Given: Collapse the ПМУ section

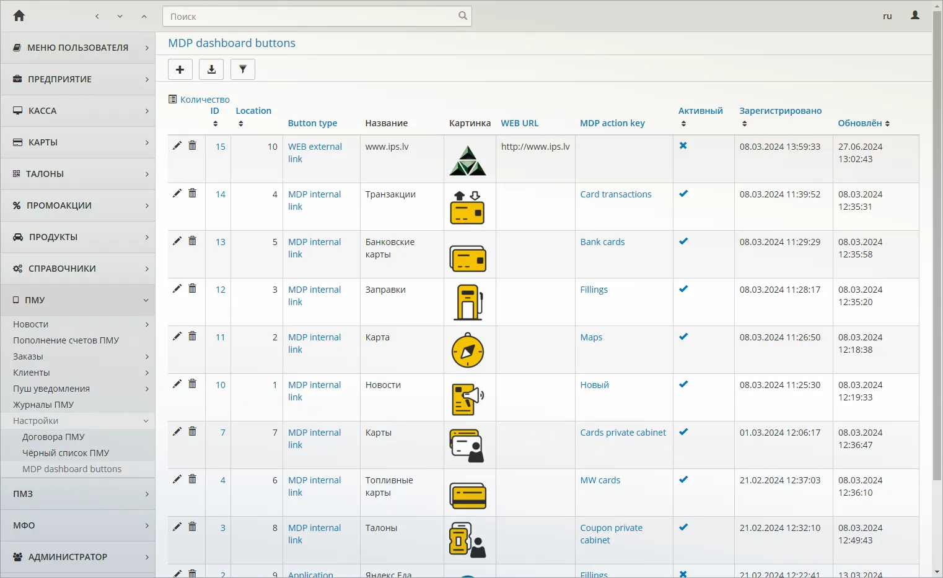Looking at the screenshot, I should [x=78, y=300].
